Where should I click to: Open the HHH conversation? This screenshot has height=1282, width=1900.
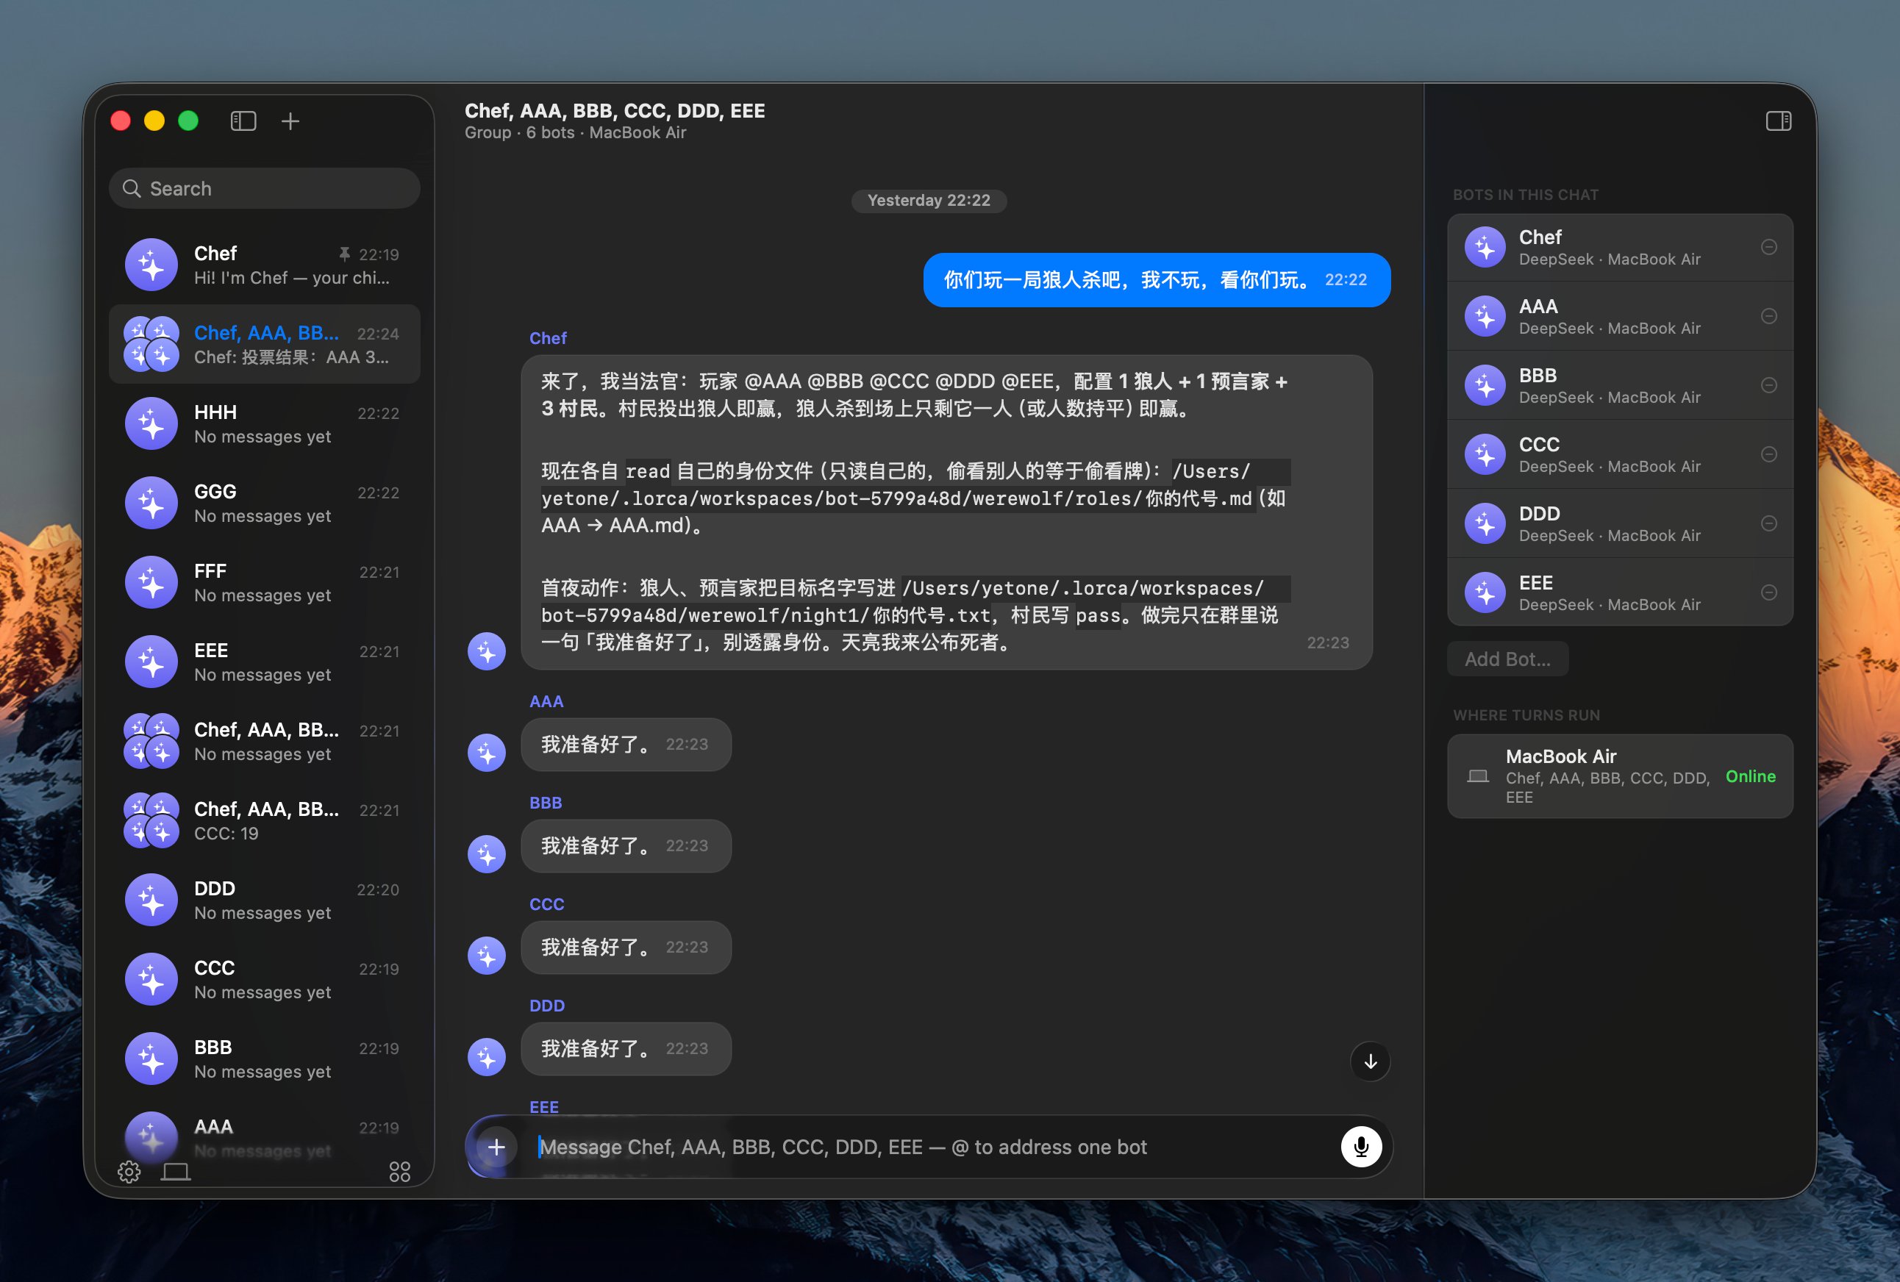point(264,424)
